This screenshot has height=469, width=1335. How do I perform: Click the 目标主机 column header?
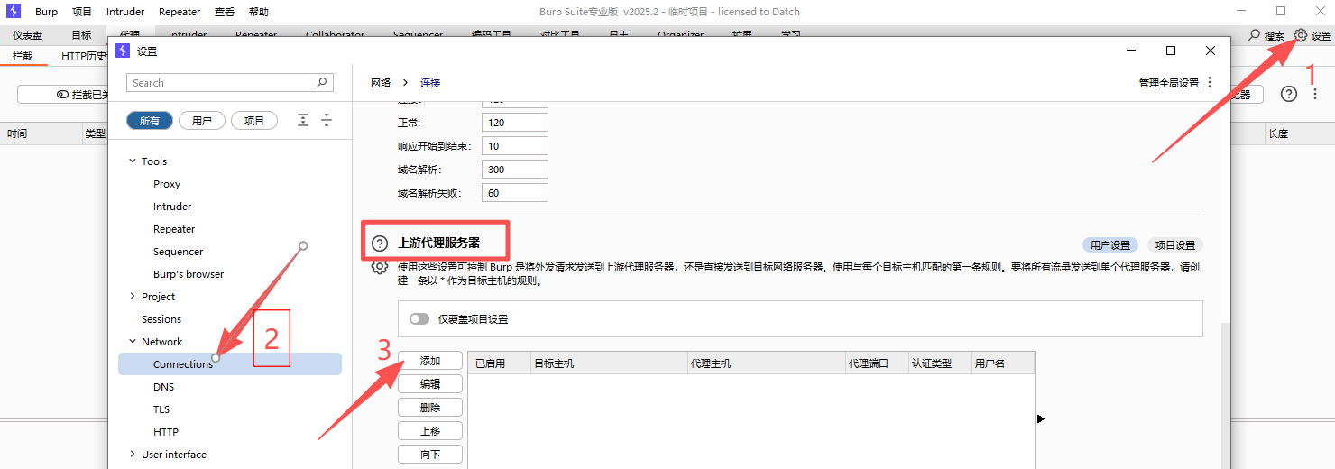tap(609, 363)
